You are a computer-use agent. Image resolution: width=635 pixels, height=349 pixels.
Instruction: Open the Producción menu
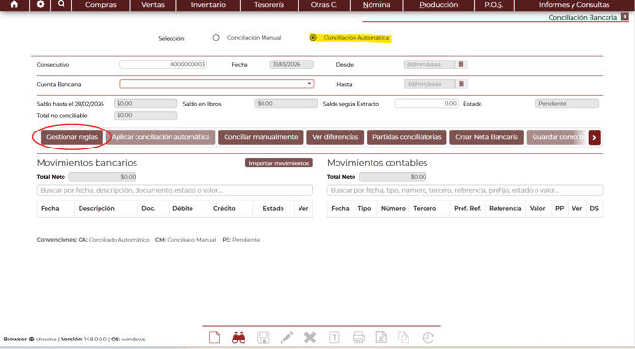(x=438, y=5)
